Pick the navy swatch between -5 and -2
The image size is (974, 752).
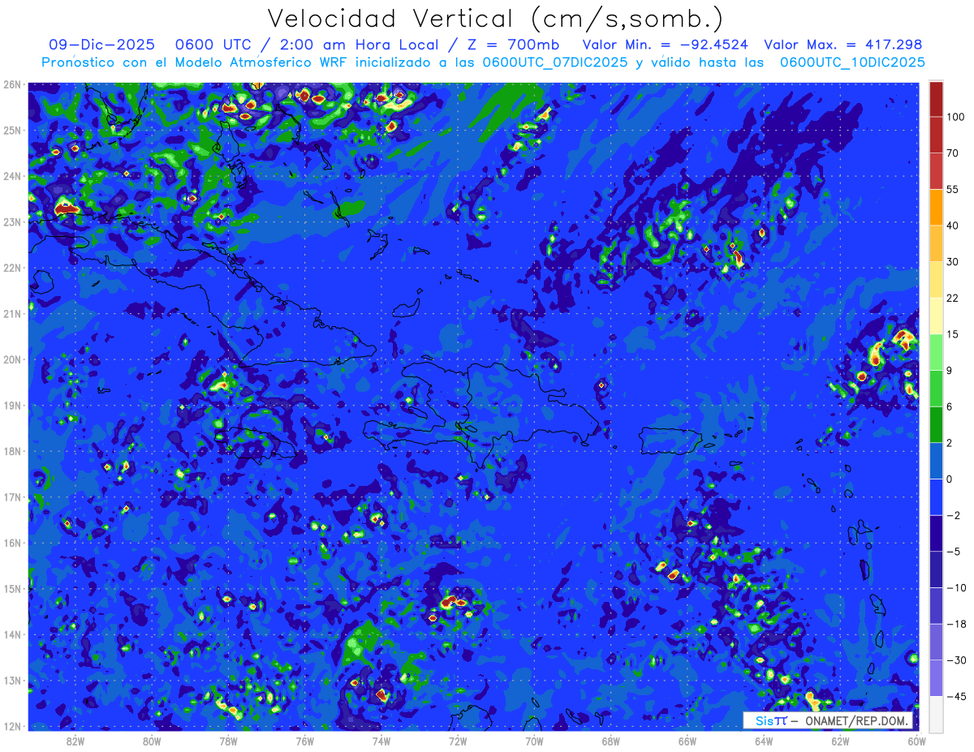[x=936, y=532]
